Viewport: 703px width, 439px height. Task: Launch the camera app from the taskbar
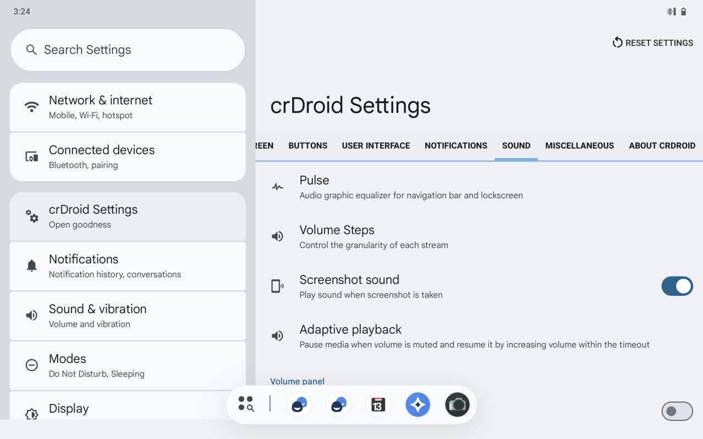457,405
